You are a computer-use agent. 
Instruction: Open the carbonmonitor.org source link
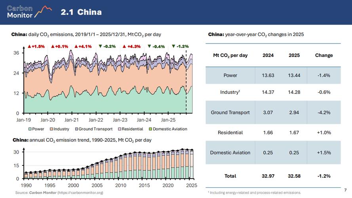point(80,192)
